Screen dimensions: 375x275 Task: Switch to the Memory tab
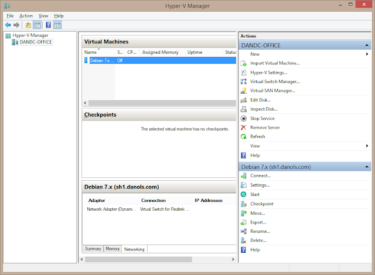[x=112, y=249]
